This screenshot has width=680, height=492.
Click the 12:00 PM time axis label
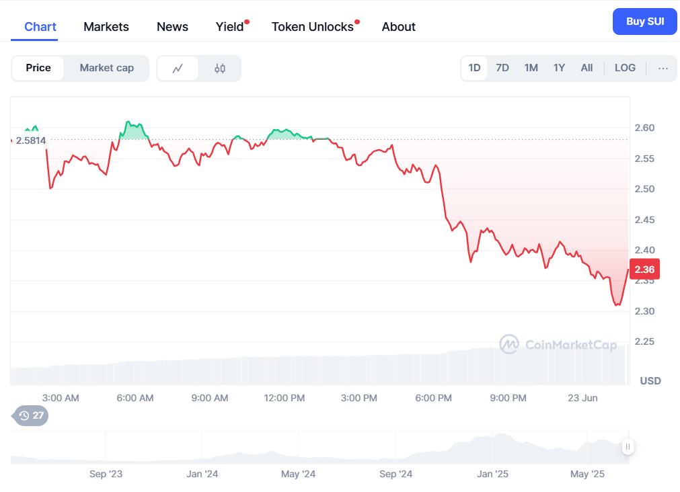(x=284, y=398)
